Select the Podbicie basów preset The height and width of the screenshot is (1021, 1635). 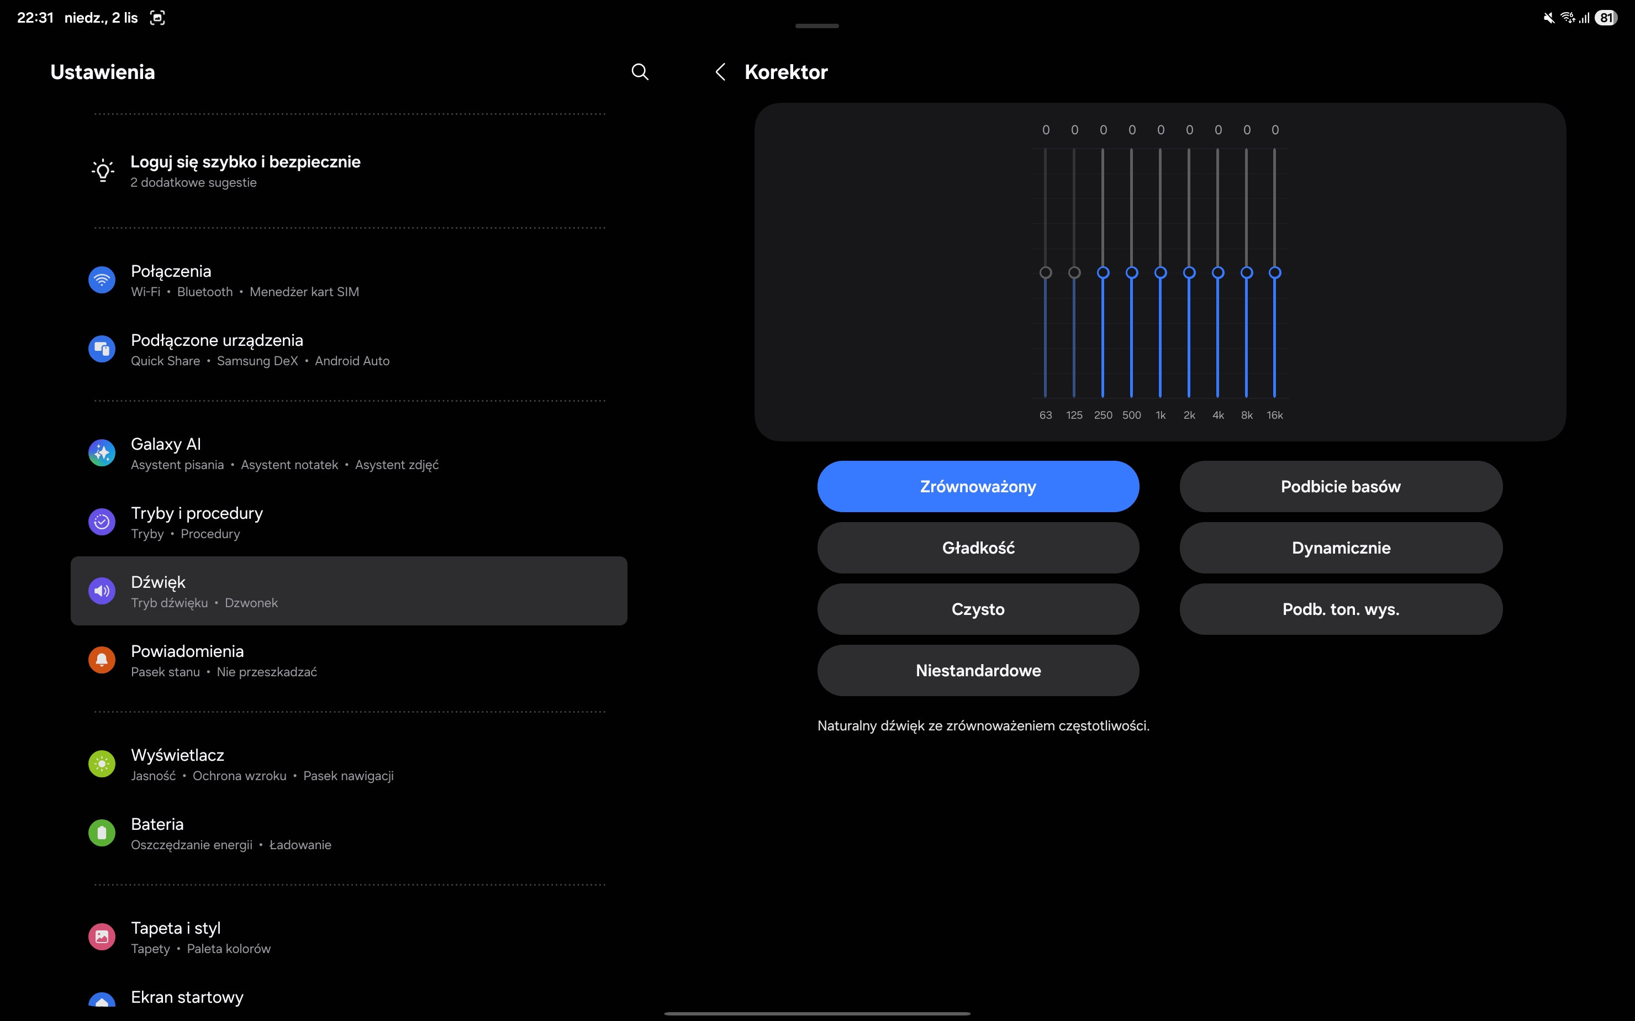(1340, 486)
